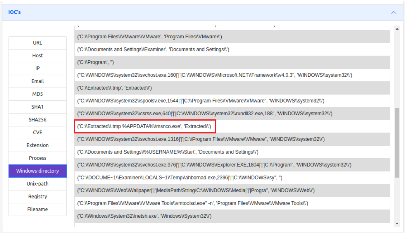The image size is (405, 233).
Task: View the SHA256 tab
Action: tap(37, 120)
